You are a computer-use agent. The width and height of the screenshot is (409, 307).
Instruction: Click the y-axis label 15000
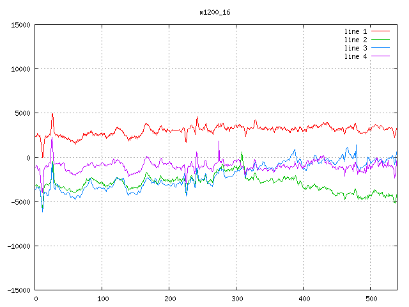pyautogui.click(x=20, y=25)
